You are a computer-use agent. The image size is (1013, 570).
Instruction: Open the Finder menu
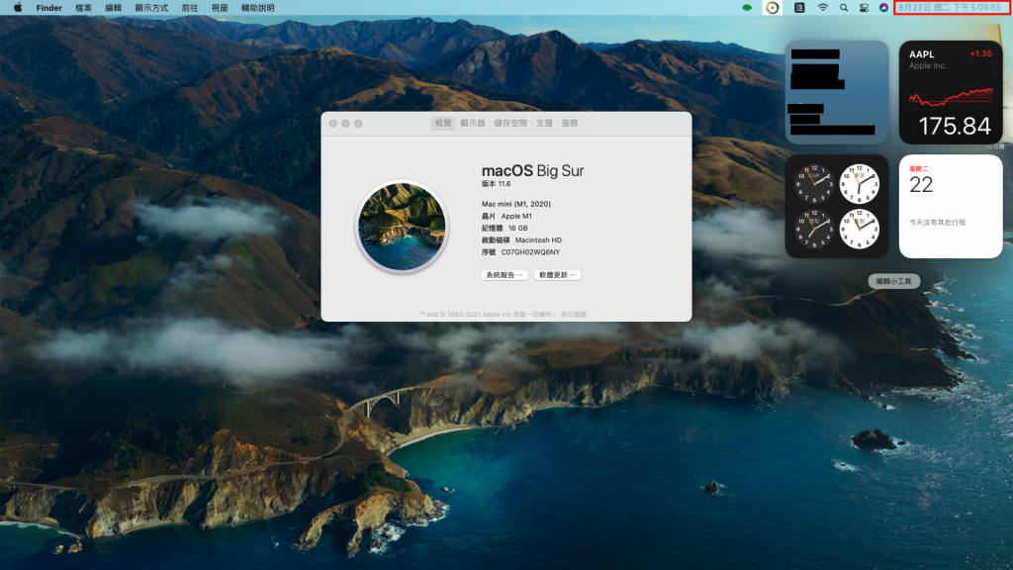tap(49, 8)
